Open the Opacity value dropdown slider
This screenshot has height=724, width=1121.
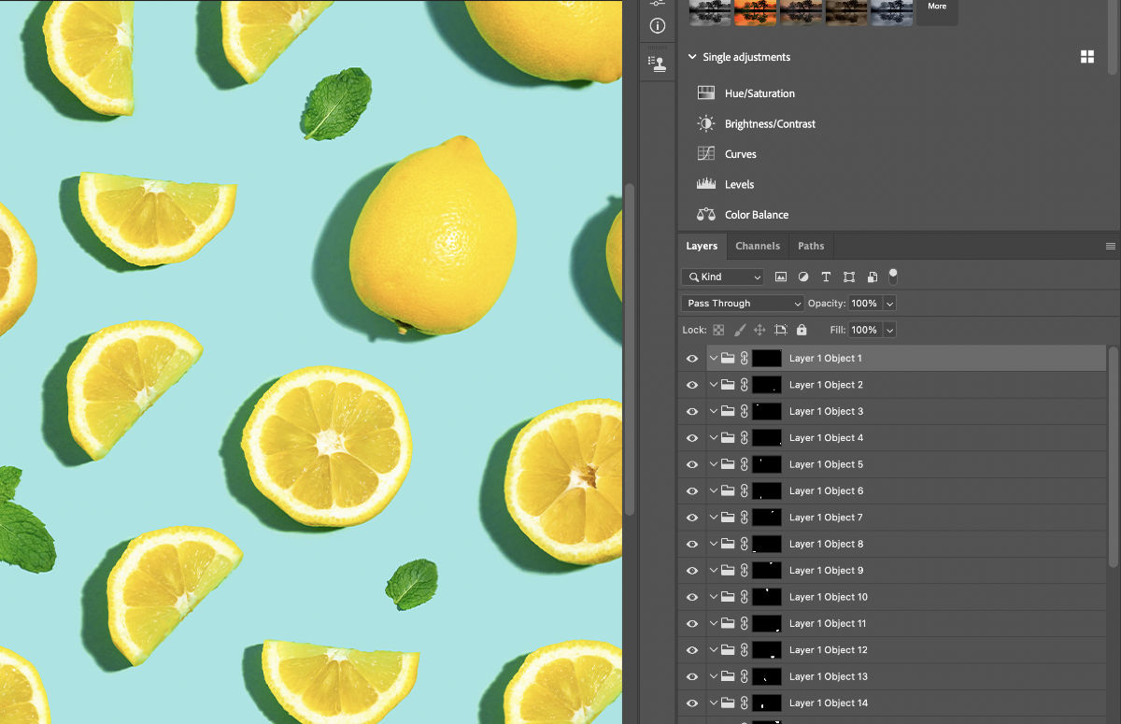(888, 303)
